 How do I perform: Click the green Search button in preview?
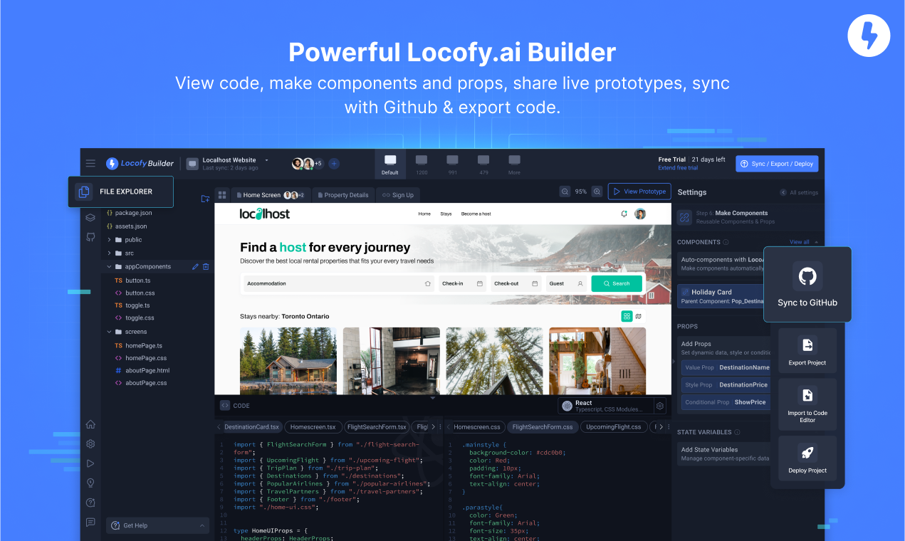[x=617, y=283]
